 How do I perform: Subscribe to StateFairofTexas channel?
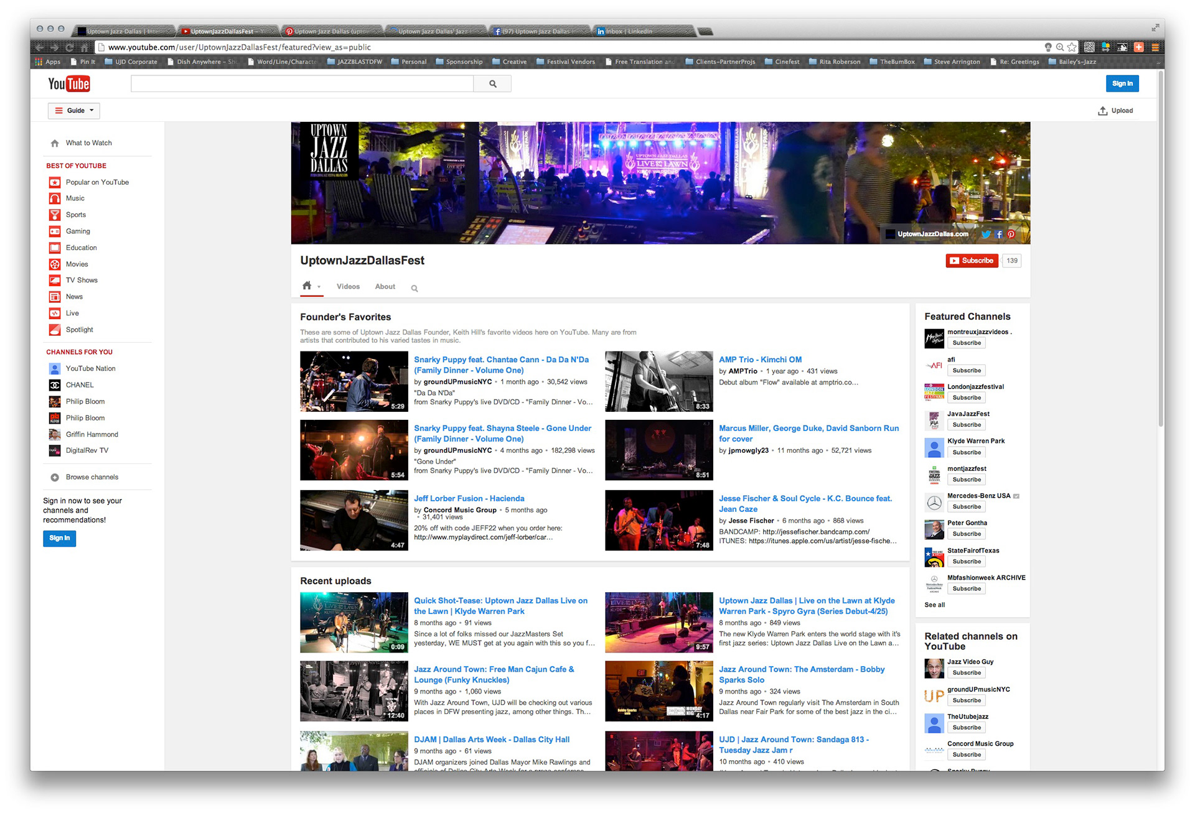click(x=967, y=562)
